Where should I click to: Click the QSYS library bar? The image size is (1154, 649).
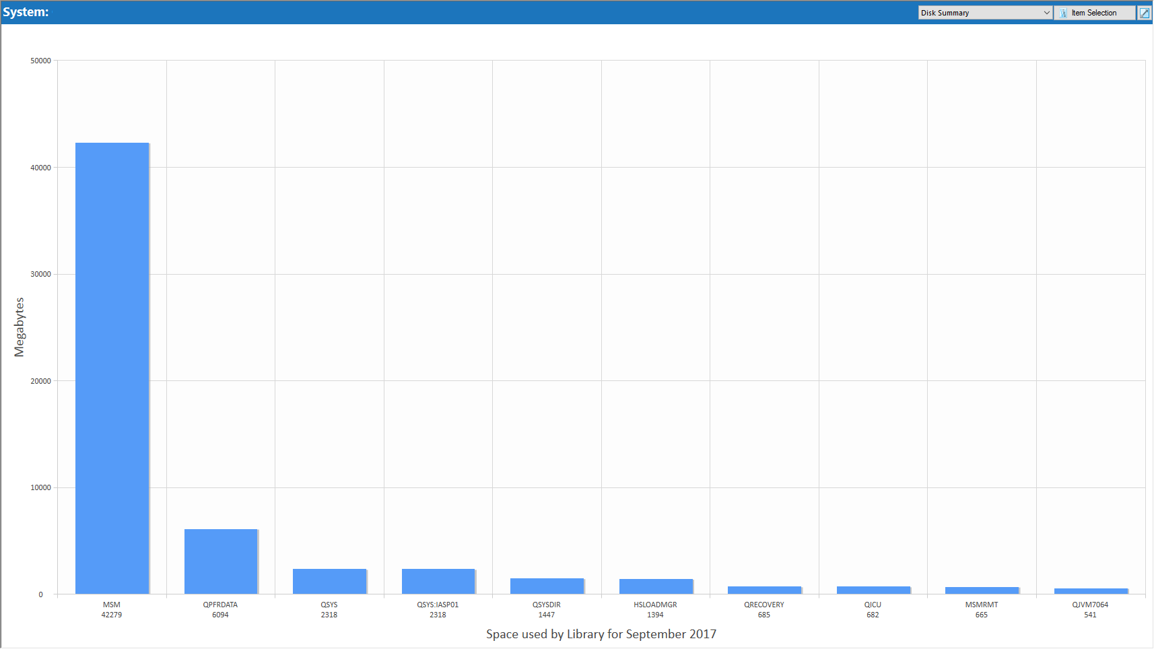click(x=329, y=581)
